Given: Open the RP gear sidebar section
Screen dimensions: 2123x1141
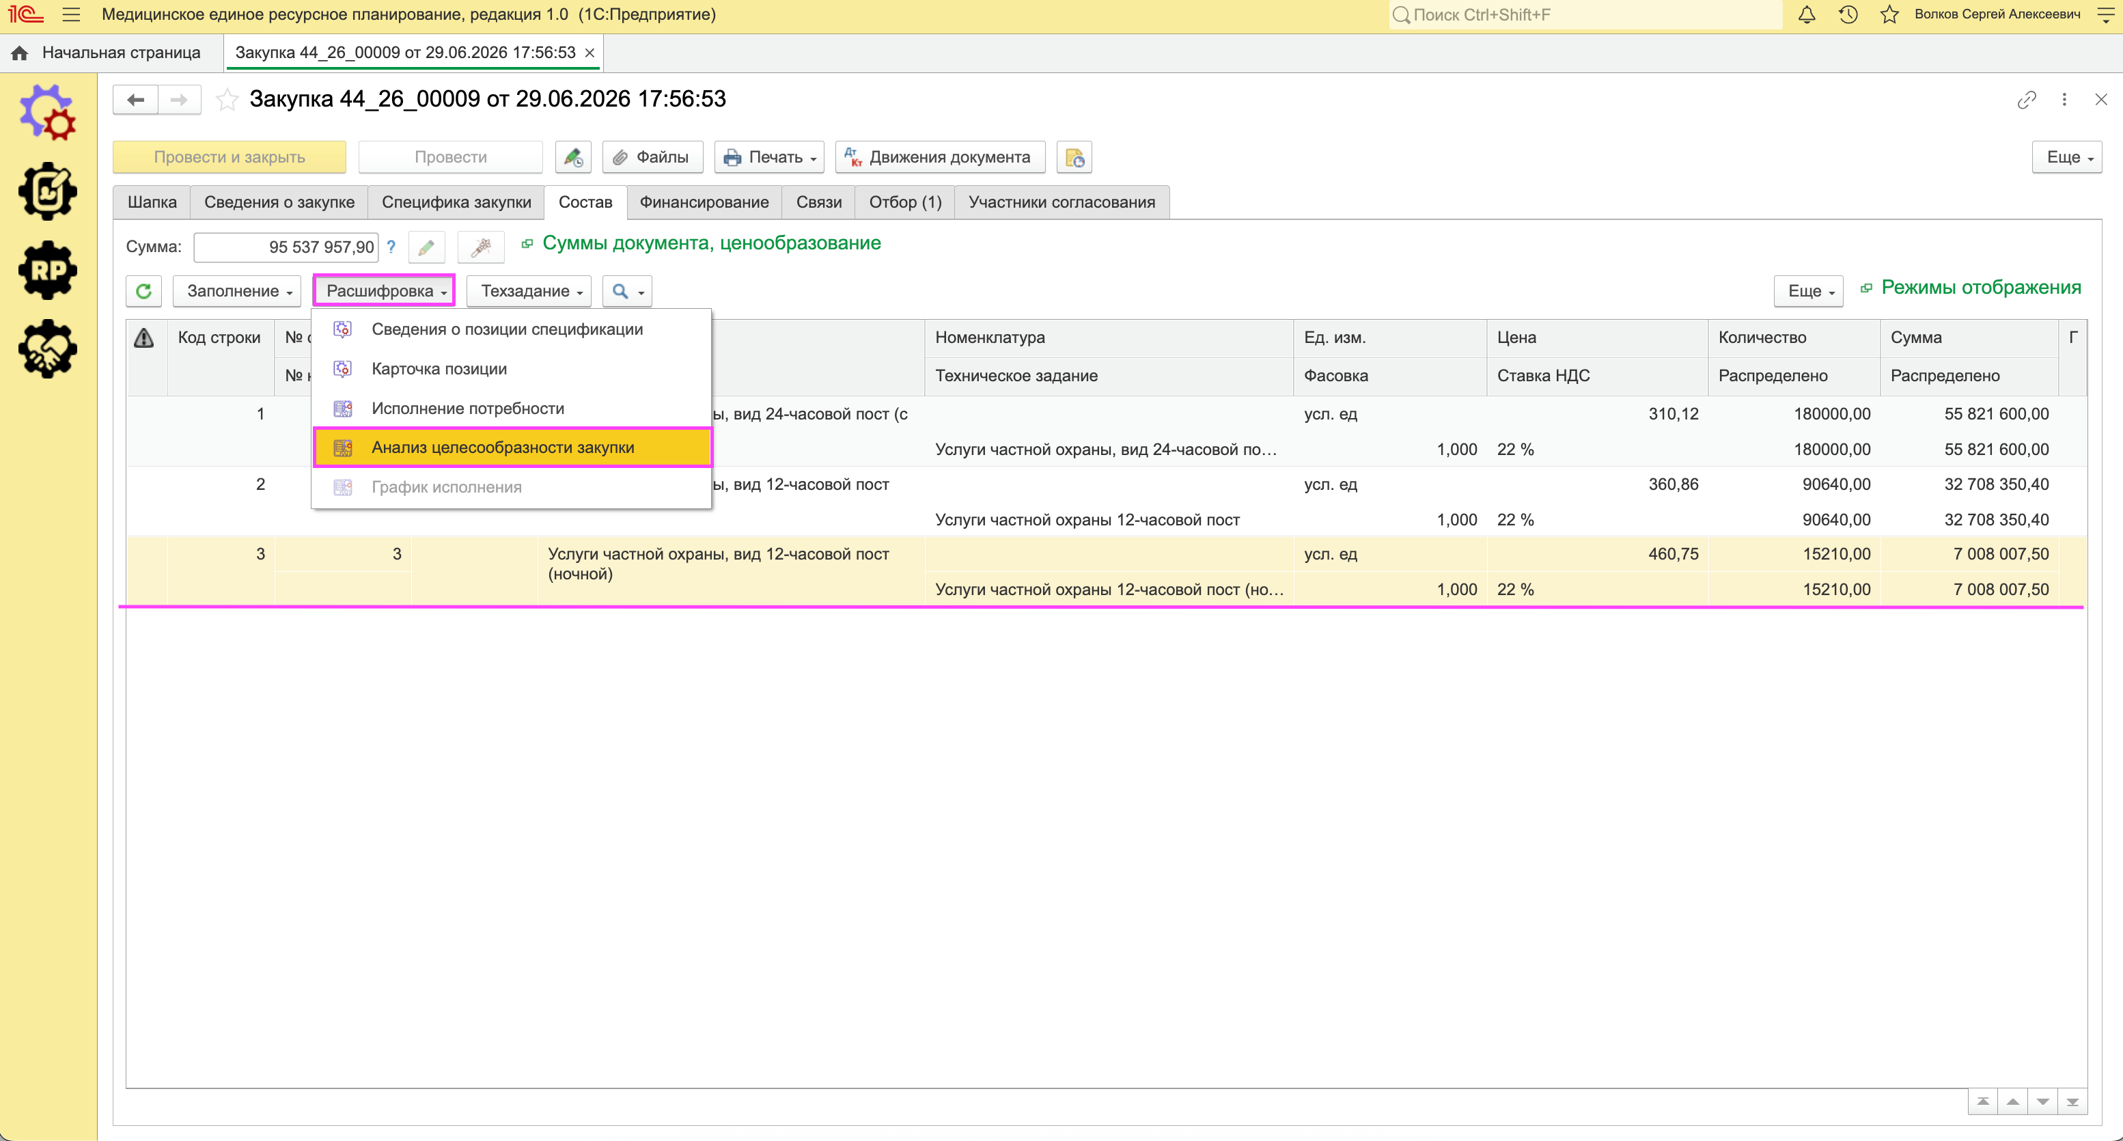Looking at the screenshot, I should [x=48, y=270].
